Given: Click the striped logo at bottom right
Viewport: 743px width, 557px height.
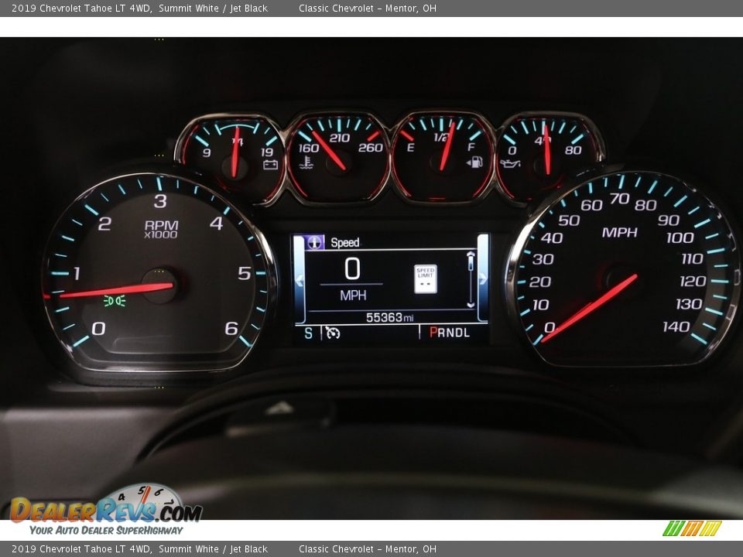Looking at the screenshot, I should tap(692, 528).
